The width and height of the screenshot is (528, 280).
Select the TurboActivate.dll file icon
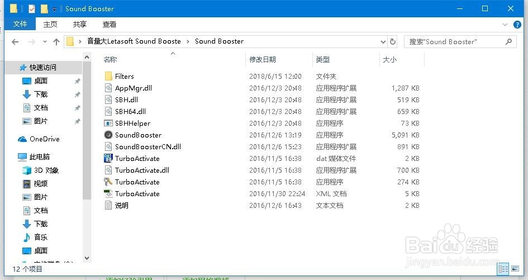108,170
